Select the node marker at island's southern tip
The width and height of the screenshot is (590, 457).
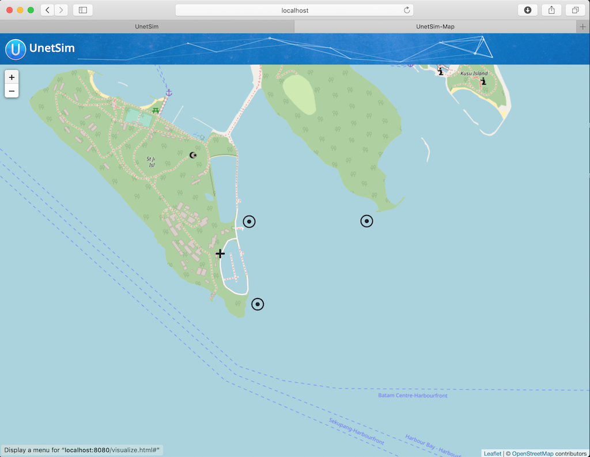pos(258,304)
